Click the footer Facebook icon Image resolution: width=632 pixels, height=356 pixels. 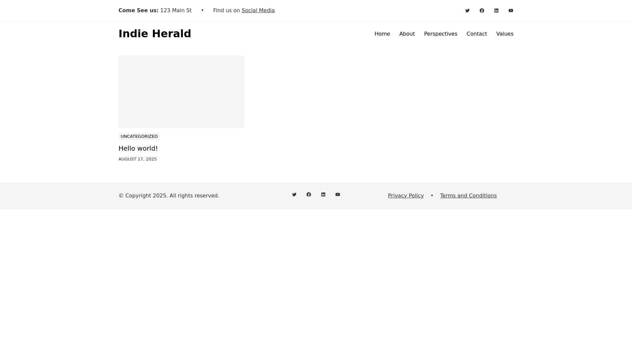309,194
